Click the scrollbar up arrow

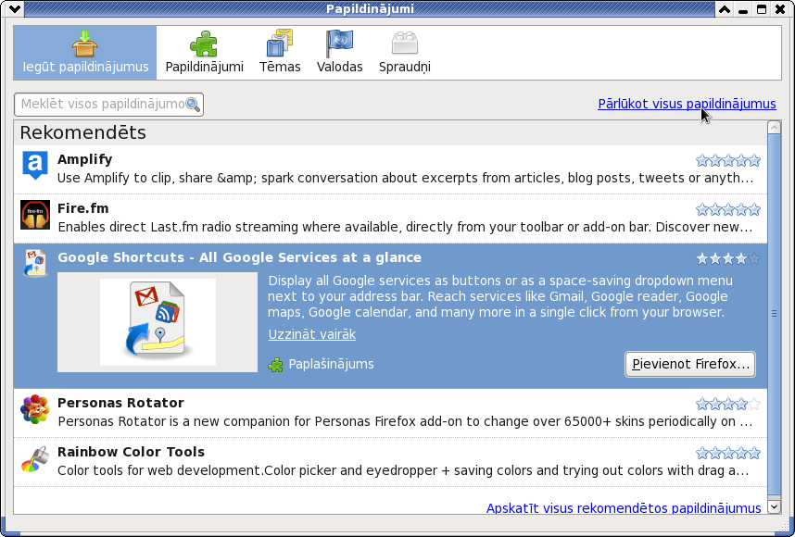coord(775,127)
